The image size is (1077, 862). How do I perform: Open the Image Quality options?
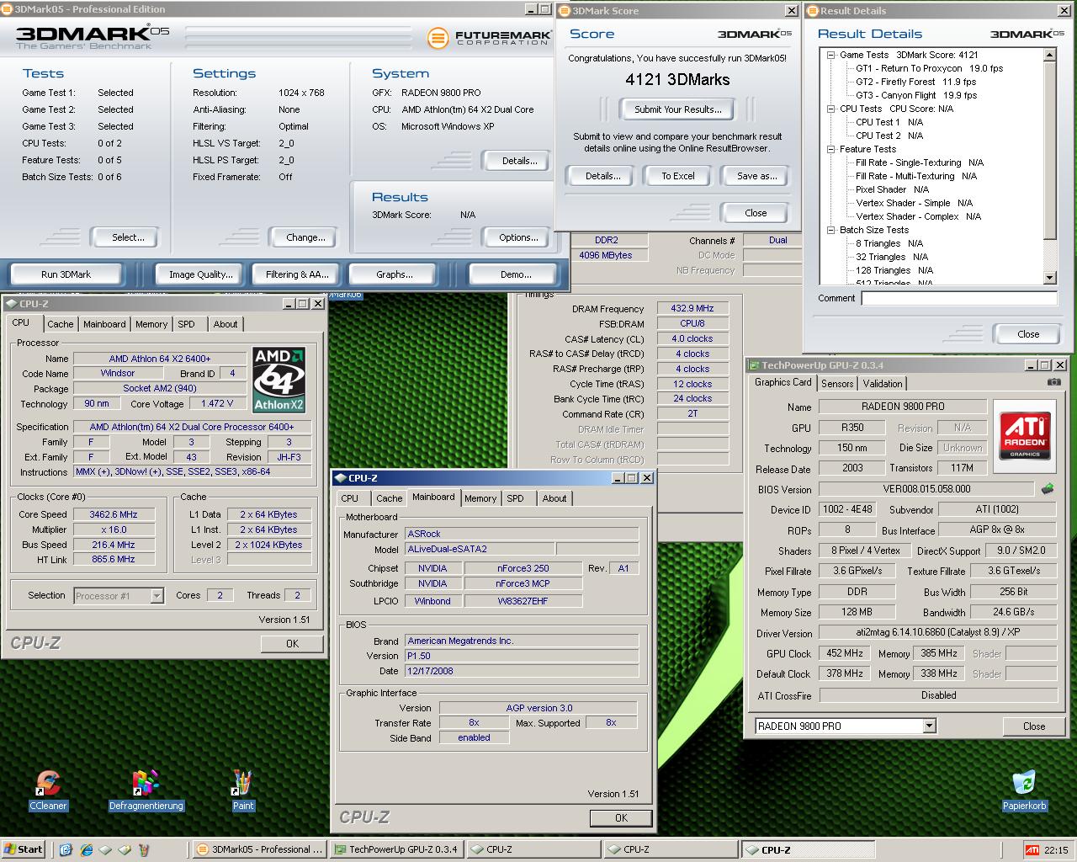[200, 274]
